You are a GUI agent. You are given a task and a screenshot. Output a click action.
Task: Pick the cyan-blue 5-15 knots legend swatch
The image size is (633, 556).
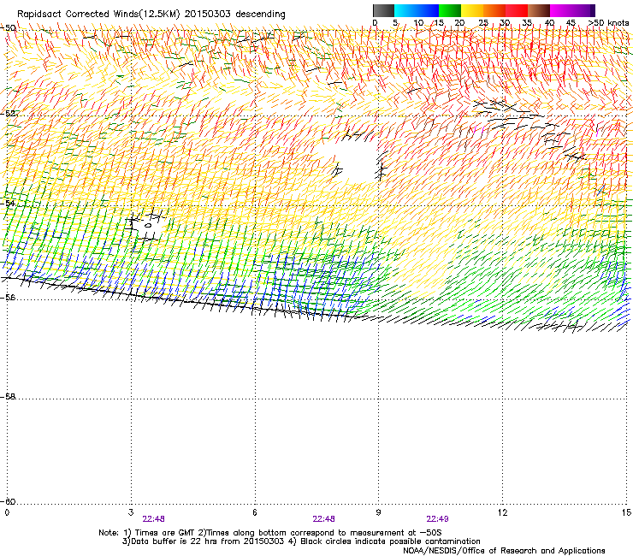coord(417,10)
